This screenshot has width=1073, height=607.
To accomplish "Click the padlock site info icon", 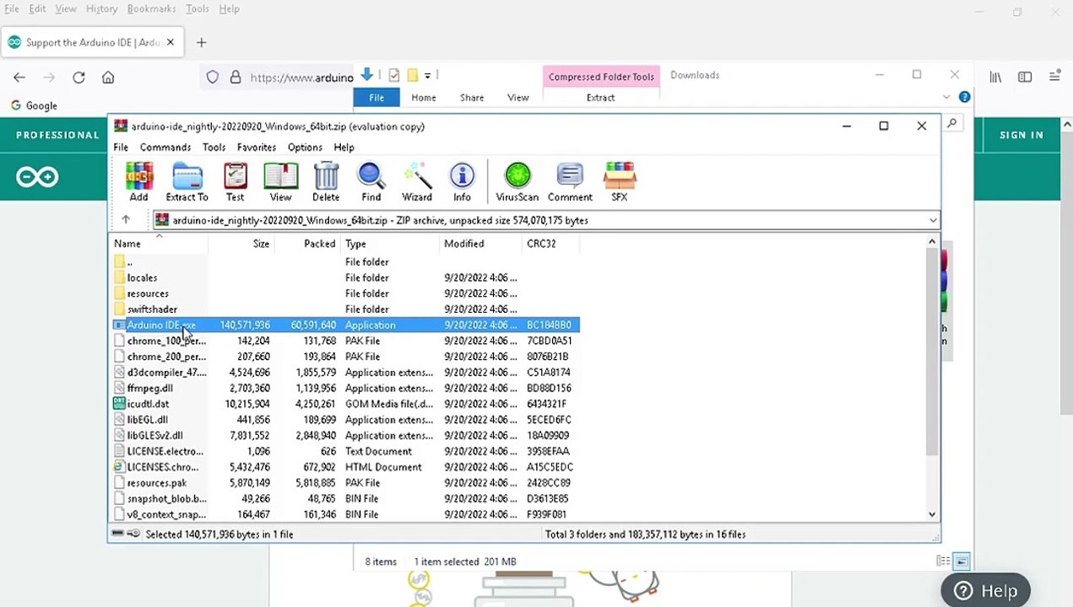I will pos(236,78).
